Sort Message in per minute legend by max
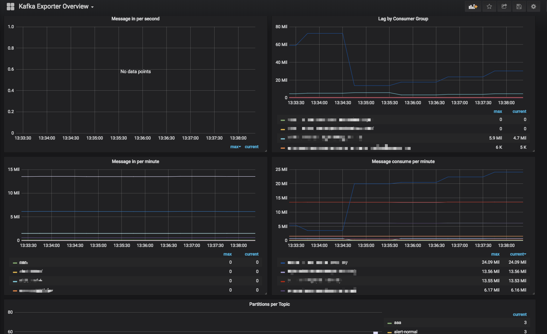The width and height of the screenshot is (547, 334). tap(227, 254)
